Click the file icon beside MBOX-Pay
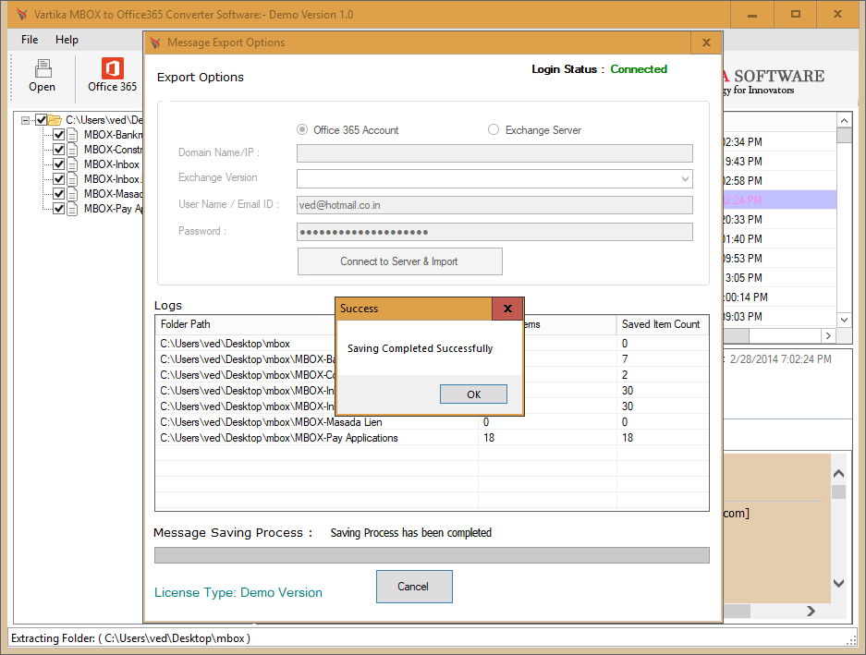The width and height of the screenshot is (866, 655). [x=72, y=209]
